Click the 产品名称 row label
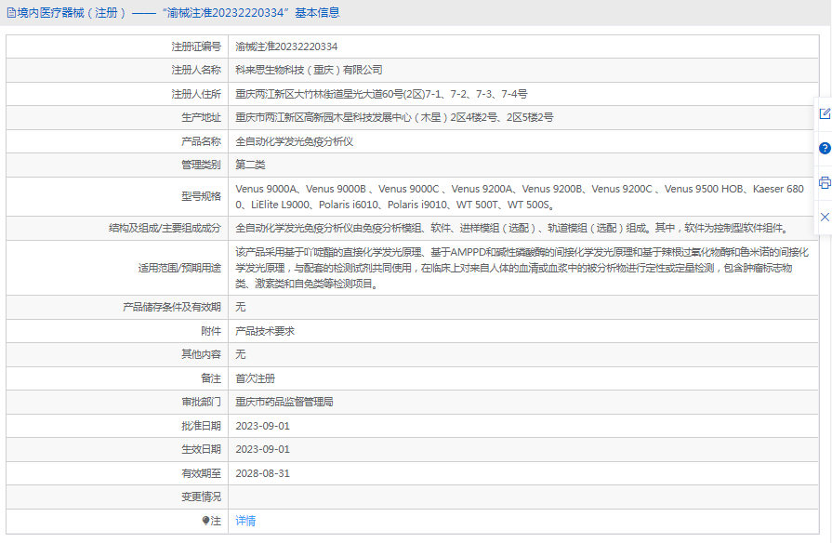Image resolution: width=832 pixels, height=543 pixels. 201,141
